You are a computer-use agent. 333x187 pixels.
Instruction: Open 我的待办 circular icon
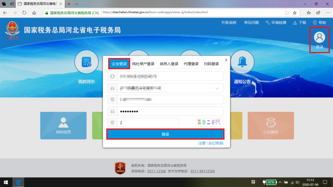[86, 62]
